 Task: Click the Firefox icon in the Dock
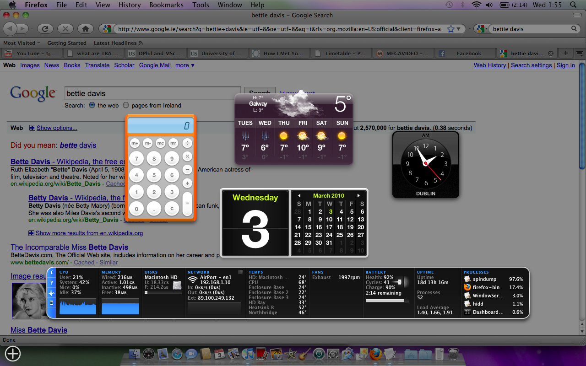click(376, 354)
